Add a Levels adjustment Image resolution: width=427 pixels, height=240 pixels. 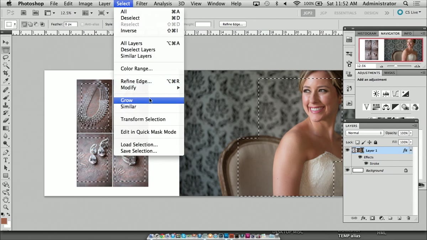click(386, 94)
